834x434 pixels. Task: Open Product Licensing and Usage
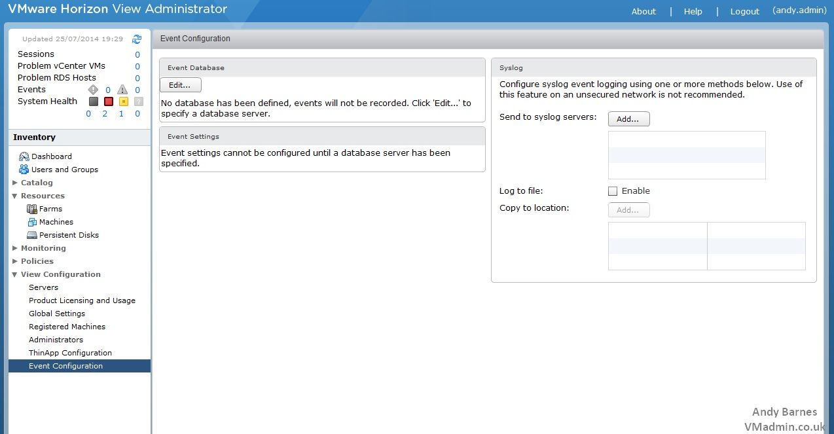pyautogui.click(x=82, y=300)
